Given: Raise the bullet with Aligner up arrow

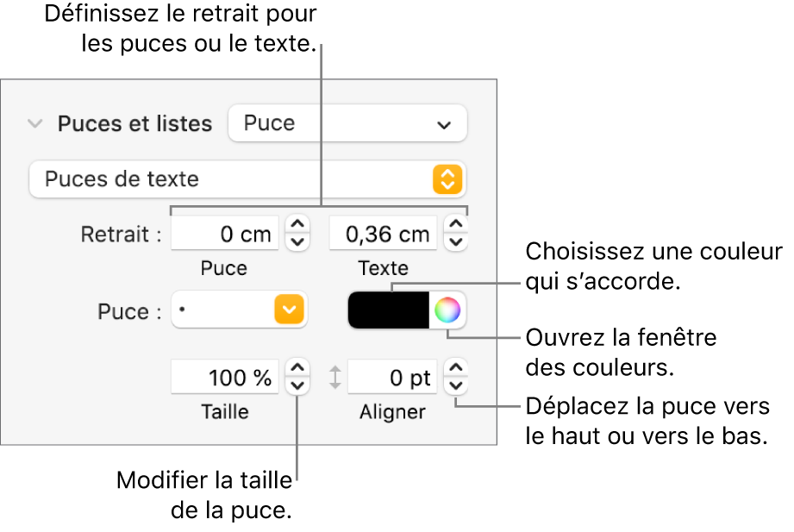Looking at the screenshot, I should coord(455,368).
